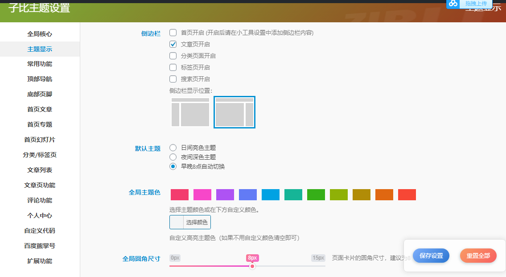Click the 保存设置 save button
Screen dimensions: 506x277
pos(431,256)
